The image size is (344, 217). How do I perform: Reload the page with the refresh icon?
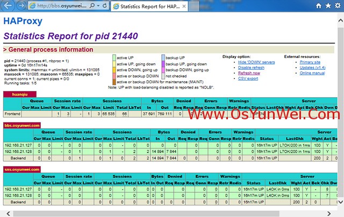coord(105,6)
